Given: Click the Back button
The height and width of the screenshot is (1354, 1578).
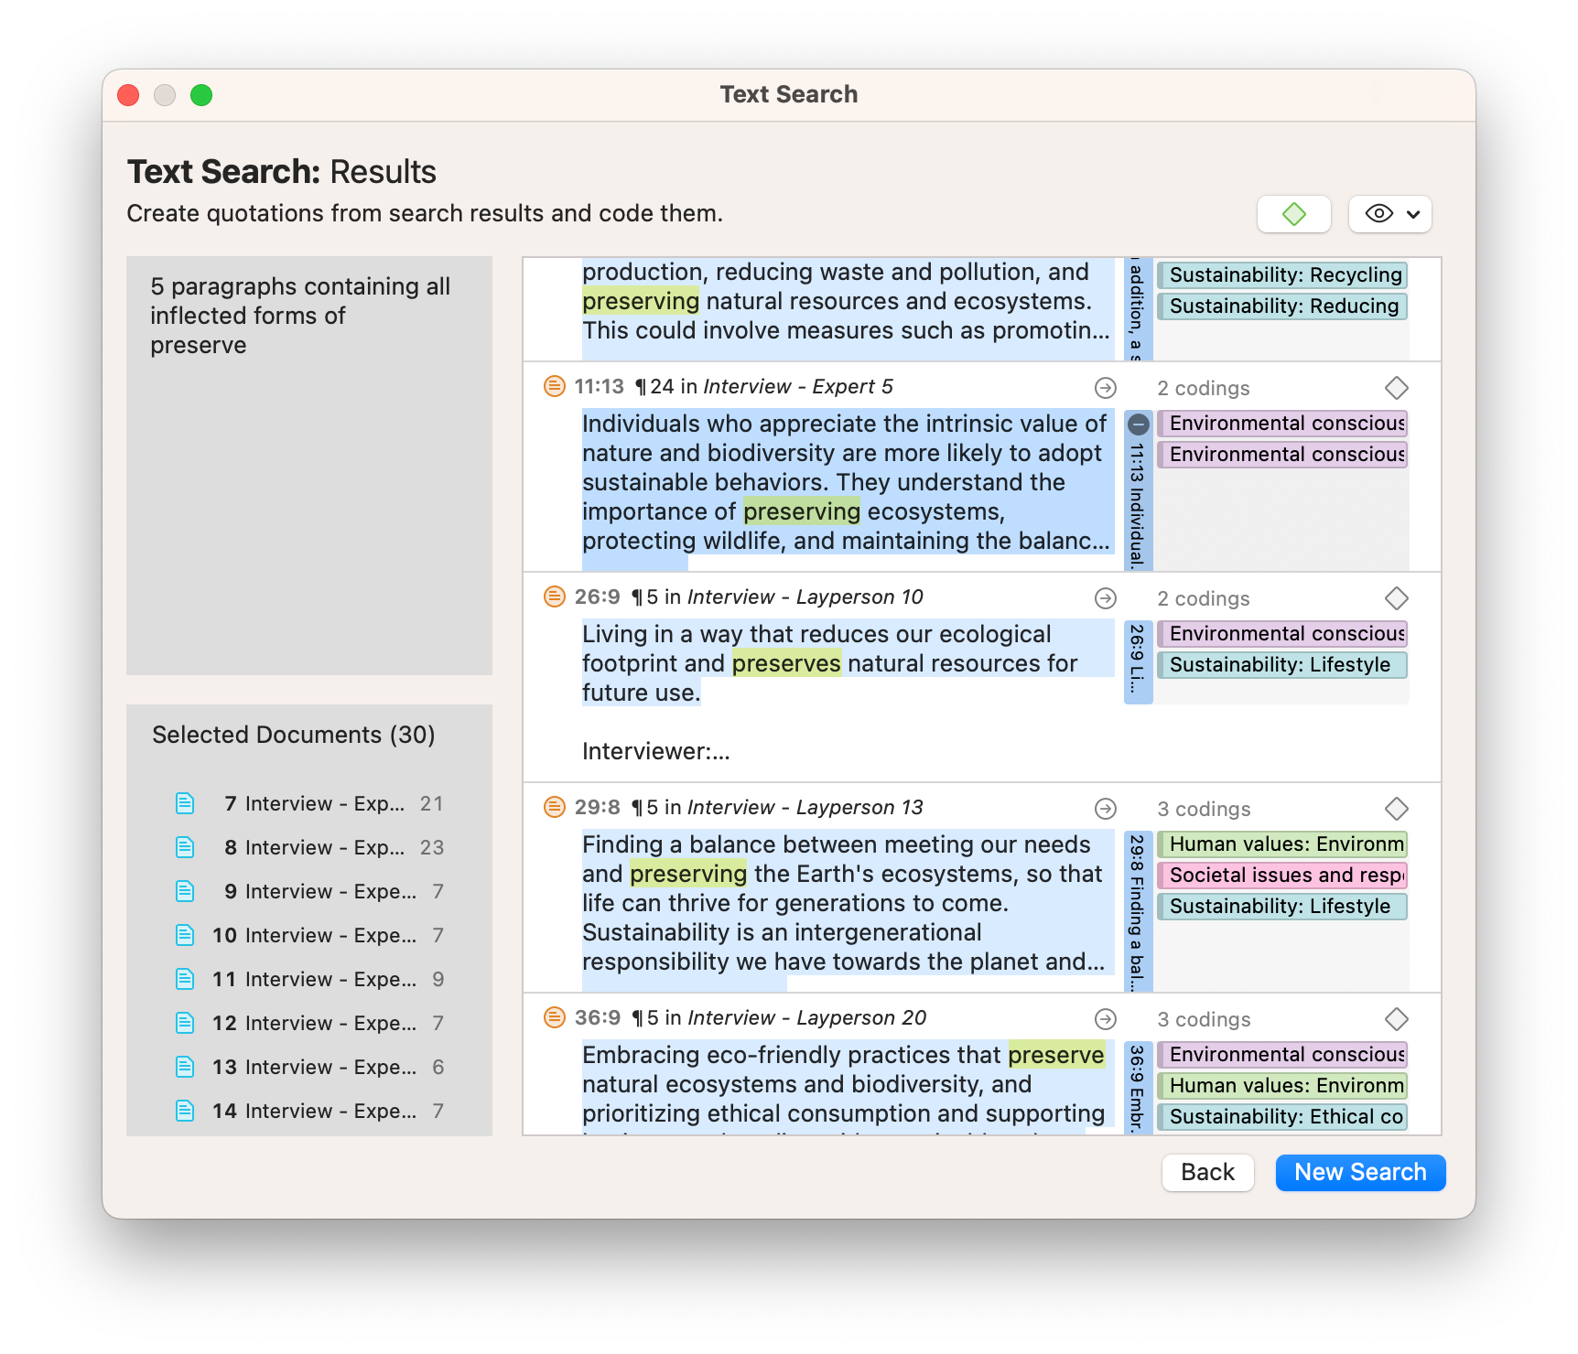Looking at the screenshot, I should [1207, 1172].
